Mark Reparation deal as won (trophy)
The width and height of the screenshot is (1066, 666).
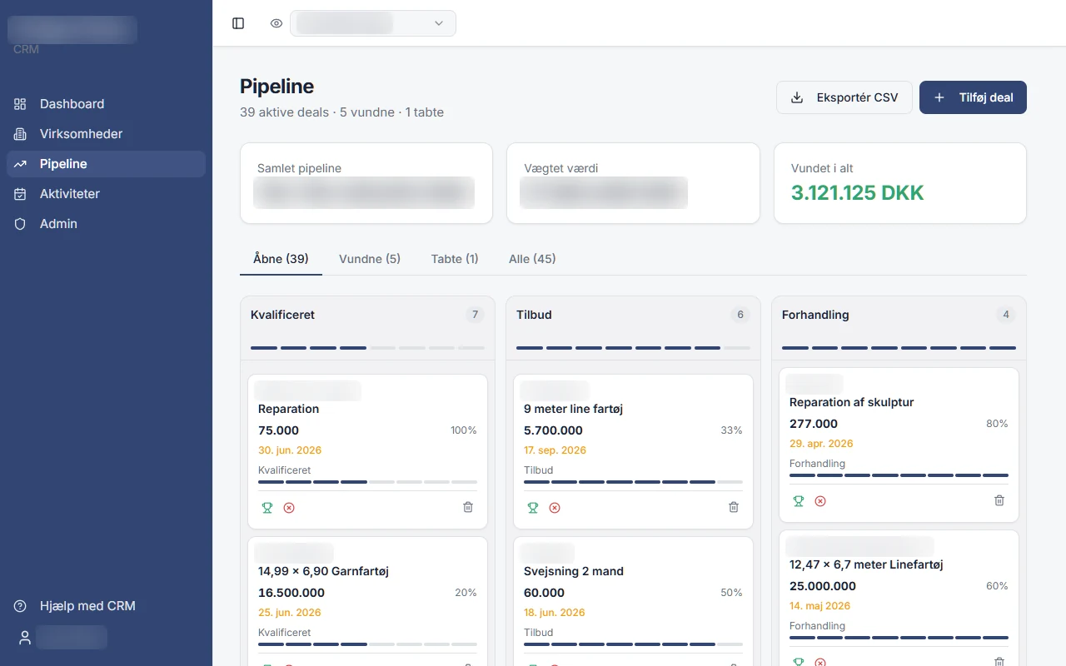(x=267, y=508)
